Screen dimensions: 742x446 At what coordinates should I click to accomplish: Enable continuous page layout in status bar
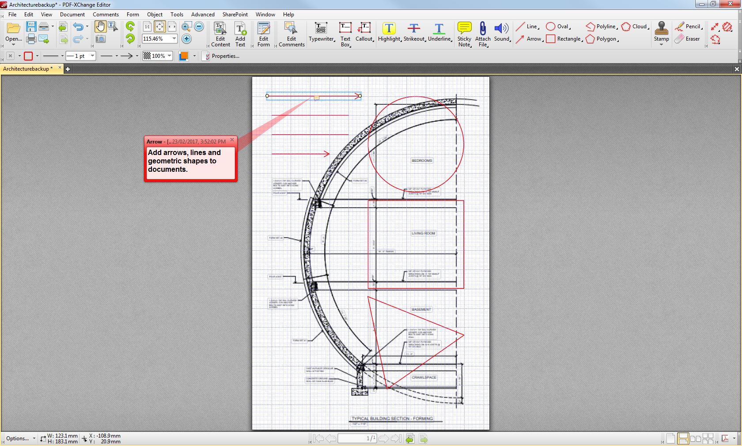click(683, 438)
